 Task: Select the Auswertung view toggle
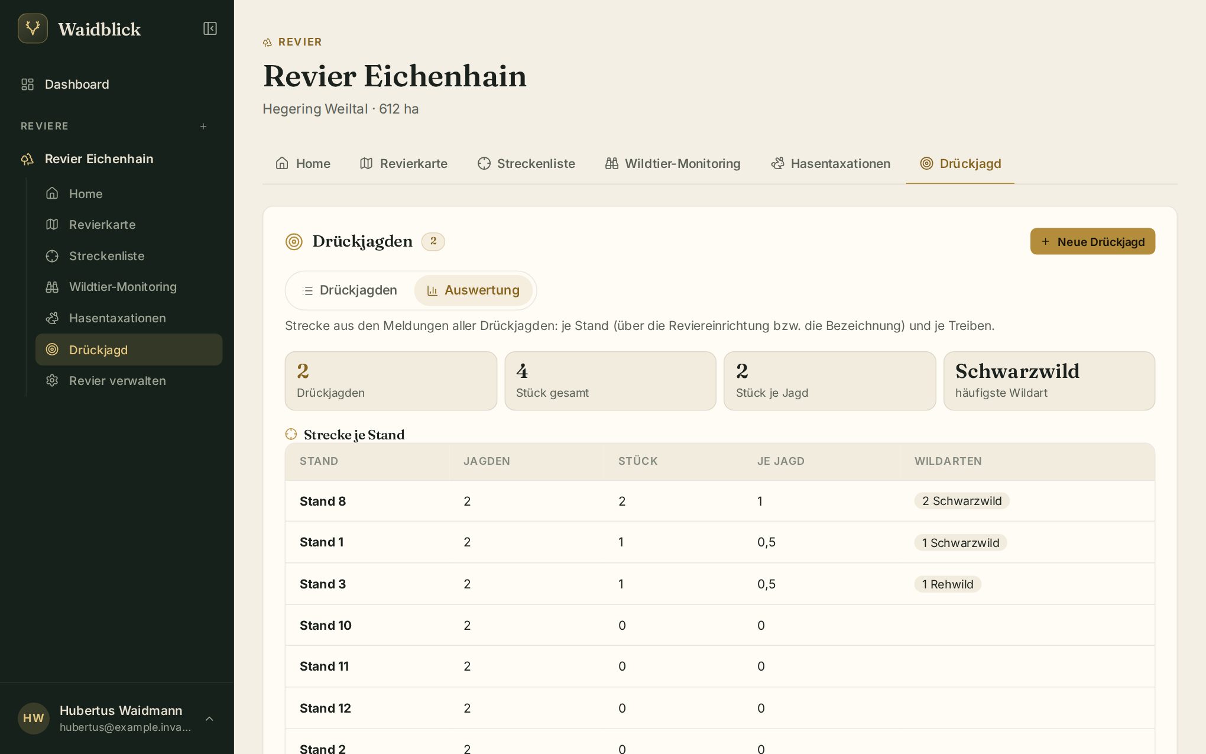pyautogui.click(x=473, y=290)
